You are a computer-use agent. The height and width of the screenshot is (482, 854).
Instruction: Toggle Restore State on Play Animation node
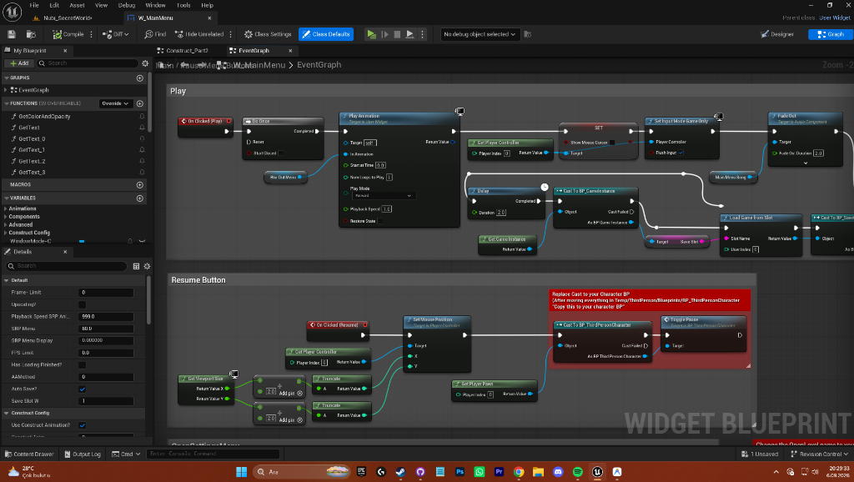click(380, 221)
